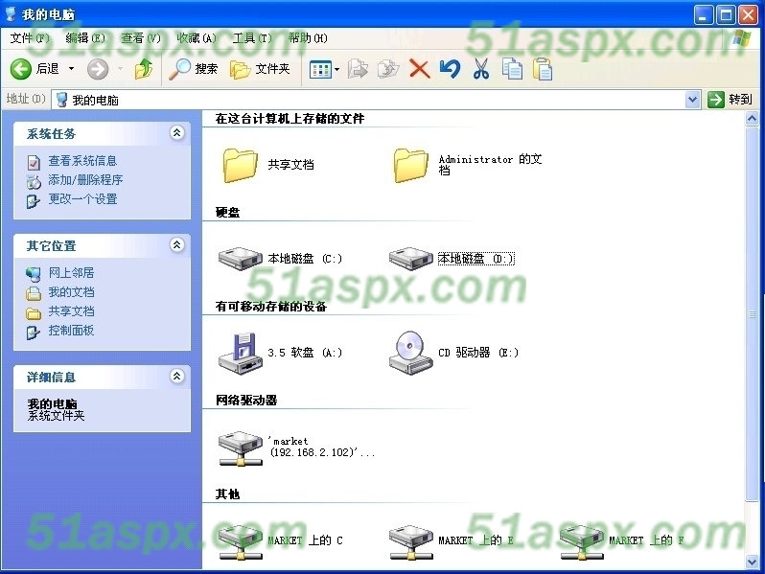Expand the address bar dropdown arrow
Viewport: 765px width, 574px height.
click(x=692, y=100)
